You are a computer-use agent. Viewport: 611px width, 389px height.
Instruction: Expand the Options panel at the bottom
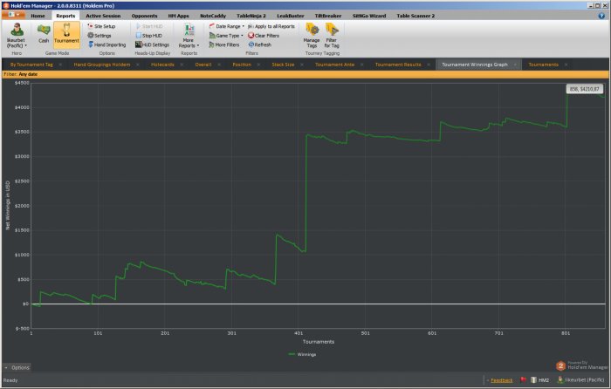(17, 368)
